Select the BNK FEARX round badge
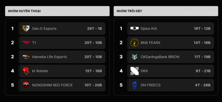The width and height of the screenshot is (222, 102). (134, 43)
